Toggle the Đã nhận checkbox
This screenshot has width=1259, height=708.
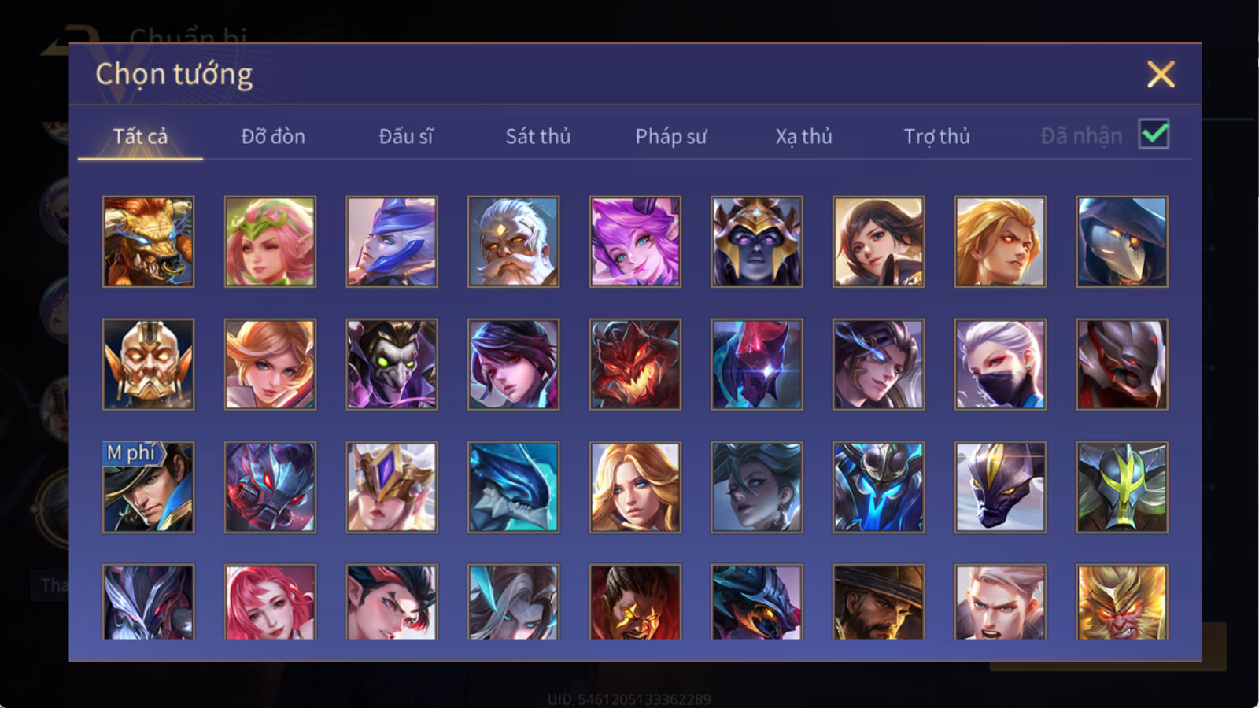1154,135
